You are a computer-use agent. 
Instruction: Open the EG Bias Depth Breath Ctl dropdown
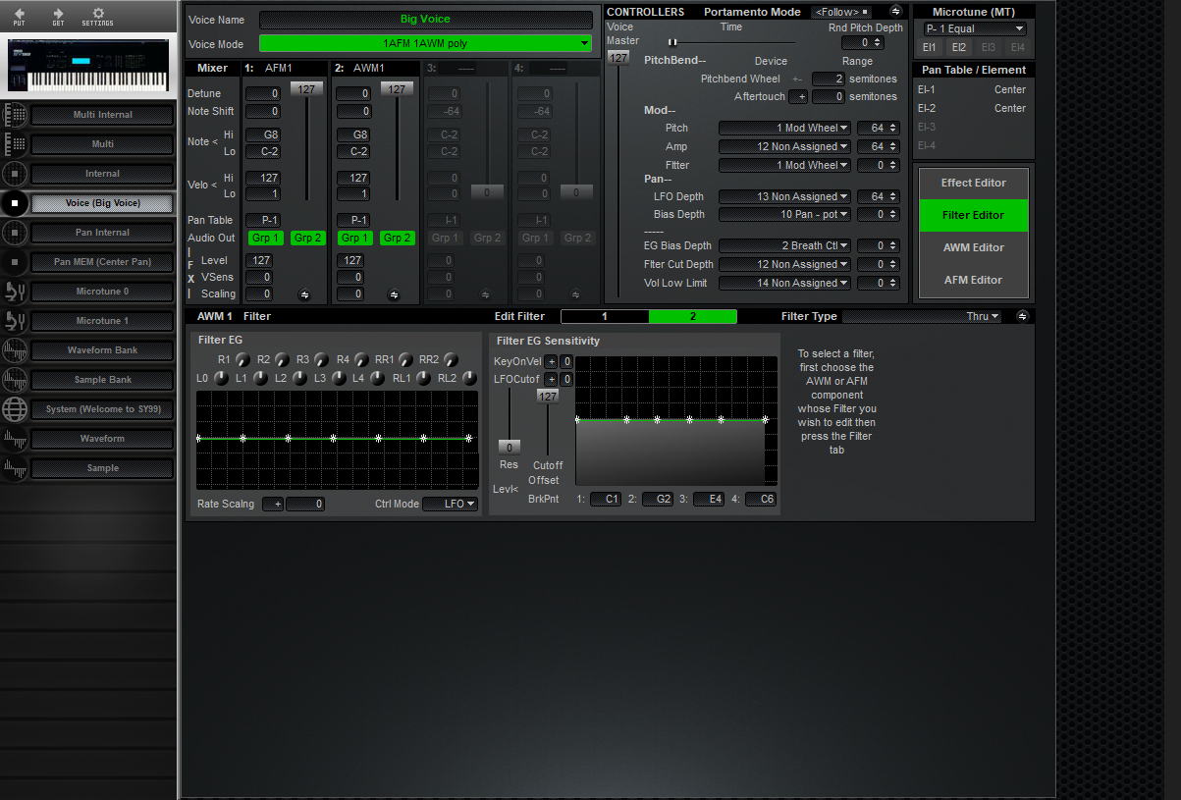pos(784,246)
